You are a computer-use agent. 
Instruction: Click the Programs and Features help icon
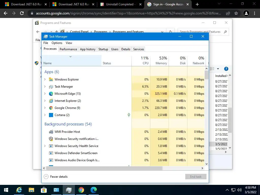click(x=226, y=69)
